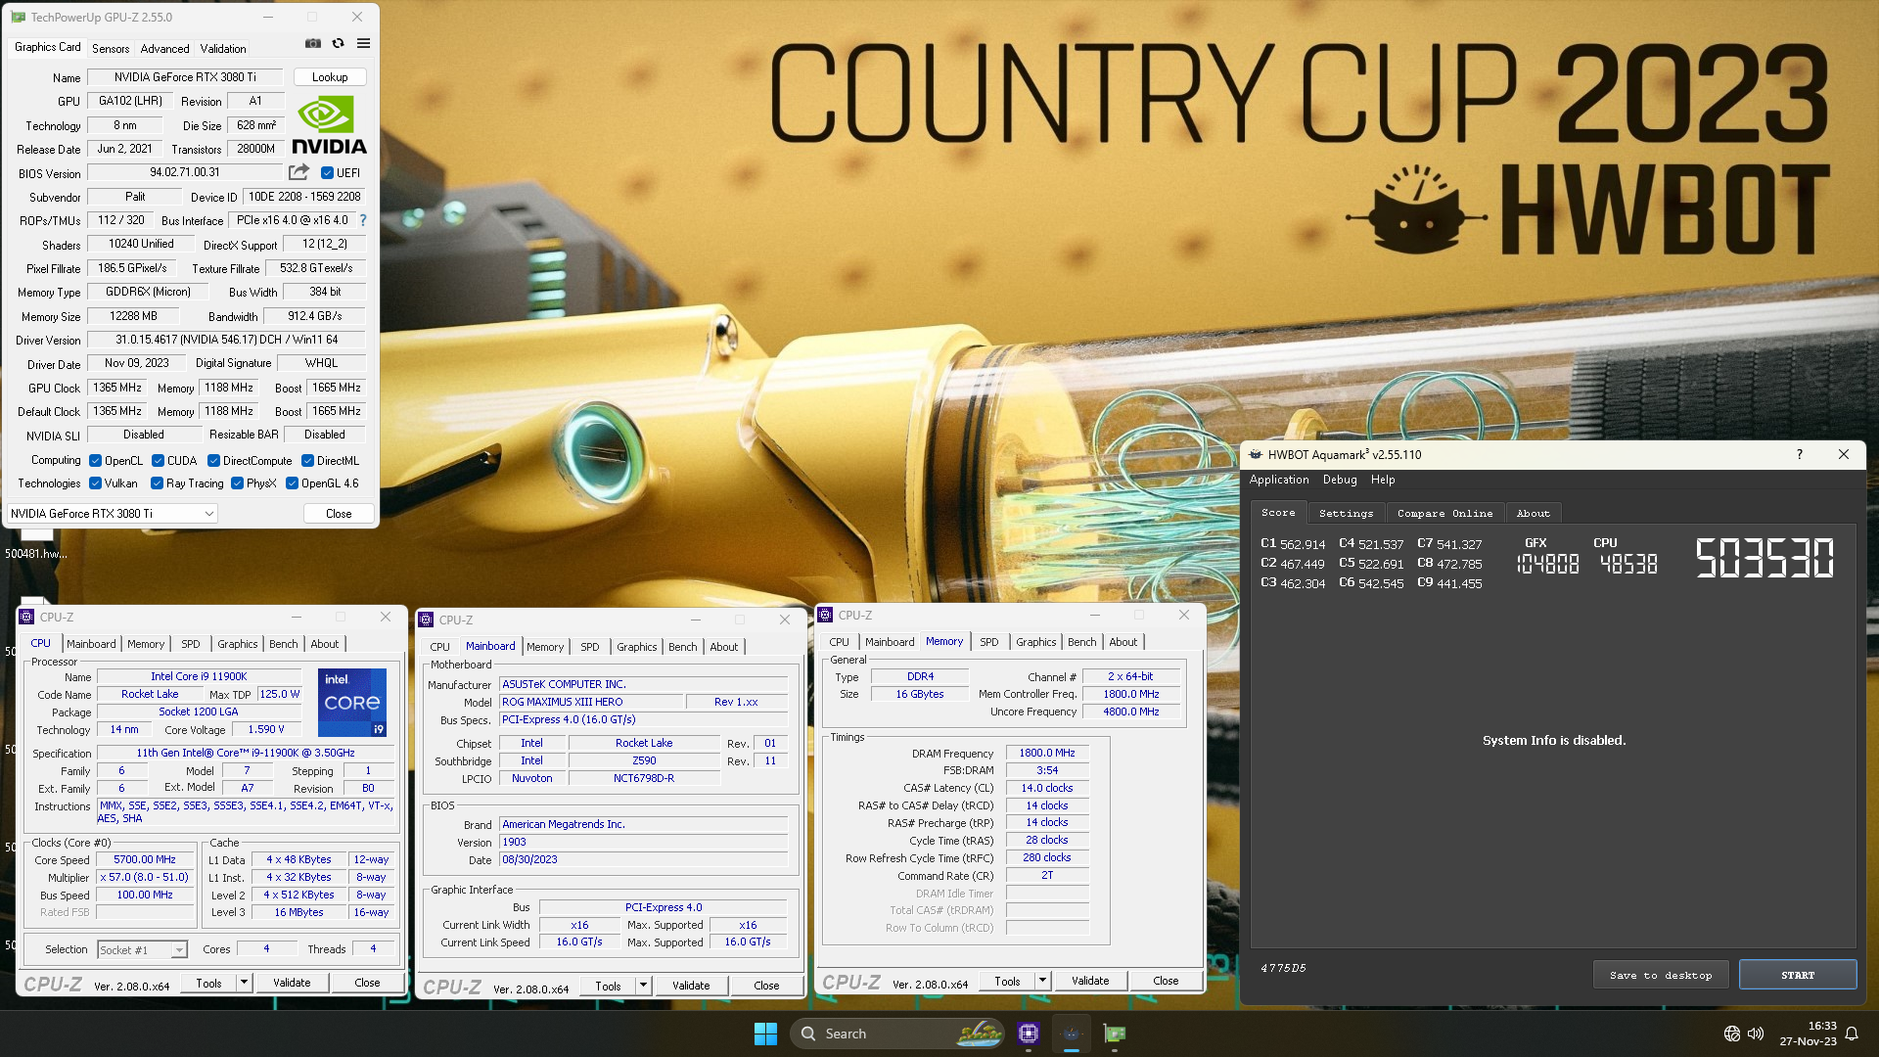
Task: Click the GPU-Z refresh icon
Action: 339,43
